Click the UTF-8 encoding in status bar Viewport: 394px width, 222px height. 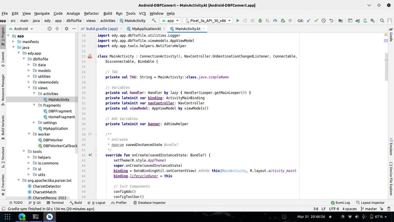(334, 209)
